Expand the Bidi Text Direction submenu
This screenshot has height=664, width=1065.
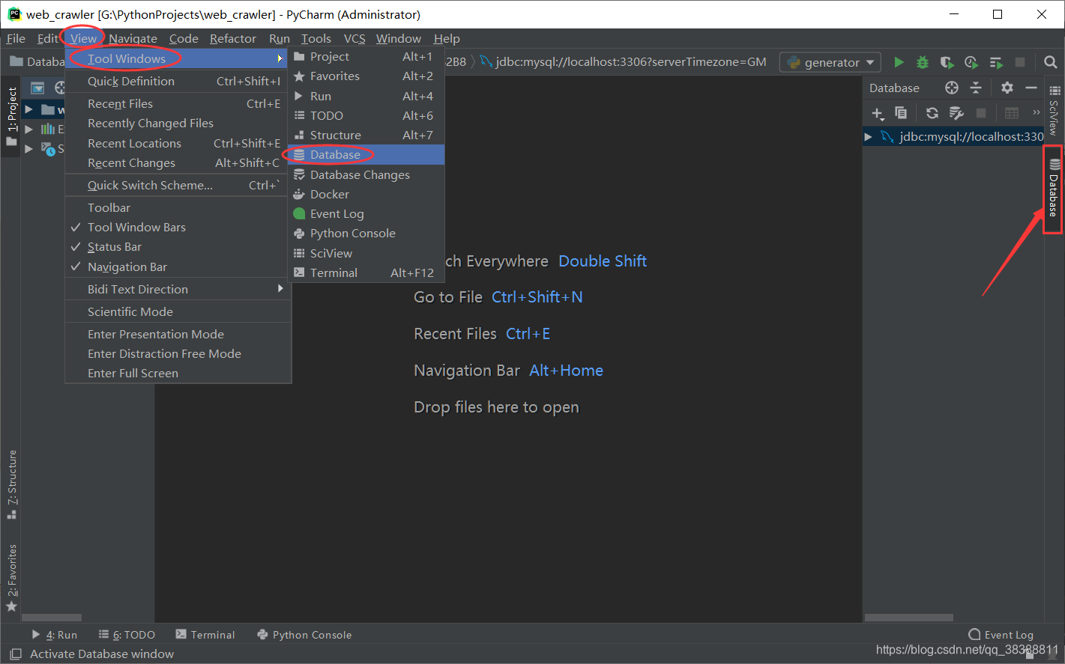[x=280, y=289]
